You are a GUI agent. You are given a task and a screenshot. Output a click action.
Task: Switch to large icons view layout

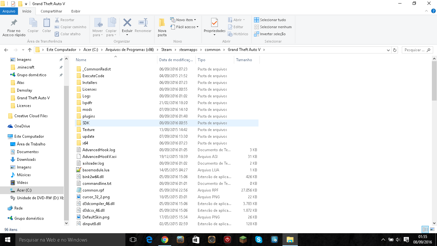coord(432,229)
